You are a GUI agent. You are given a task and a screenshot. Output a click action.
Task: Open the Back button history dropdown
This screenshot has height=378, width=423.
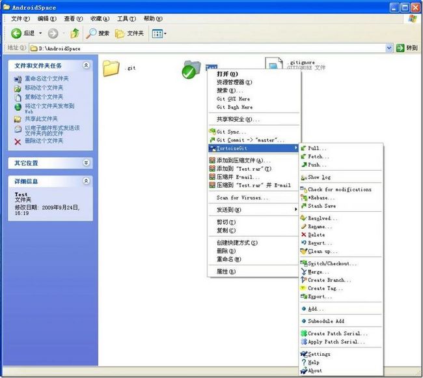pyautogui.click(x=40, y=33)
